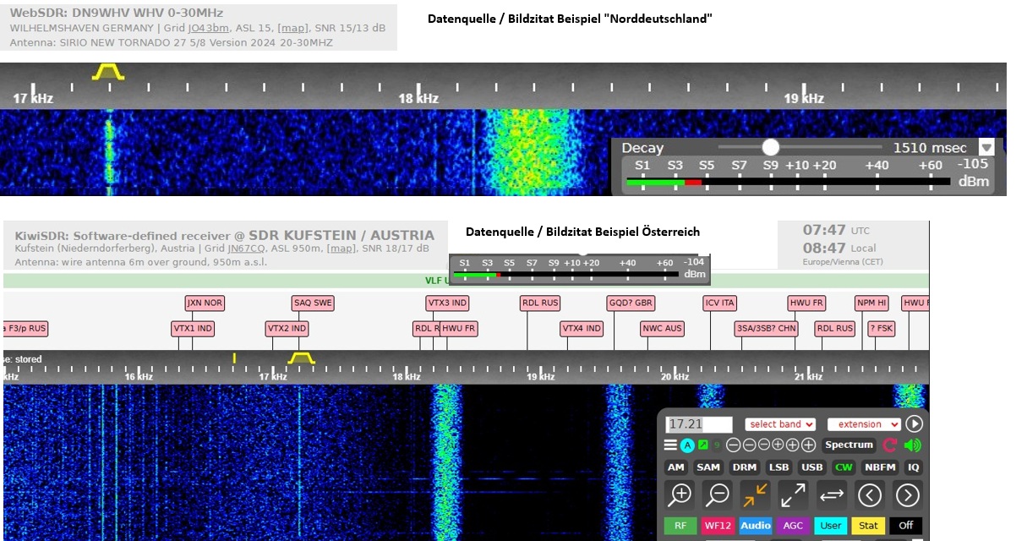Click the circled right-arrow page forward icon
This screenshot has height=541, width=1016.
click(907, 495)
